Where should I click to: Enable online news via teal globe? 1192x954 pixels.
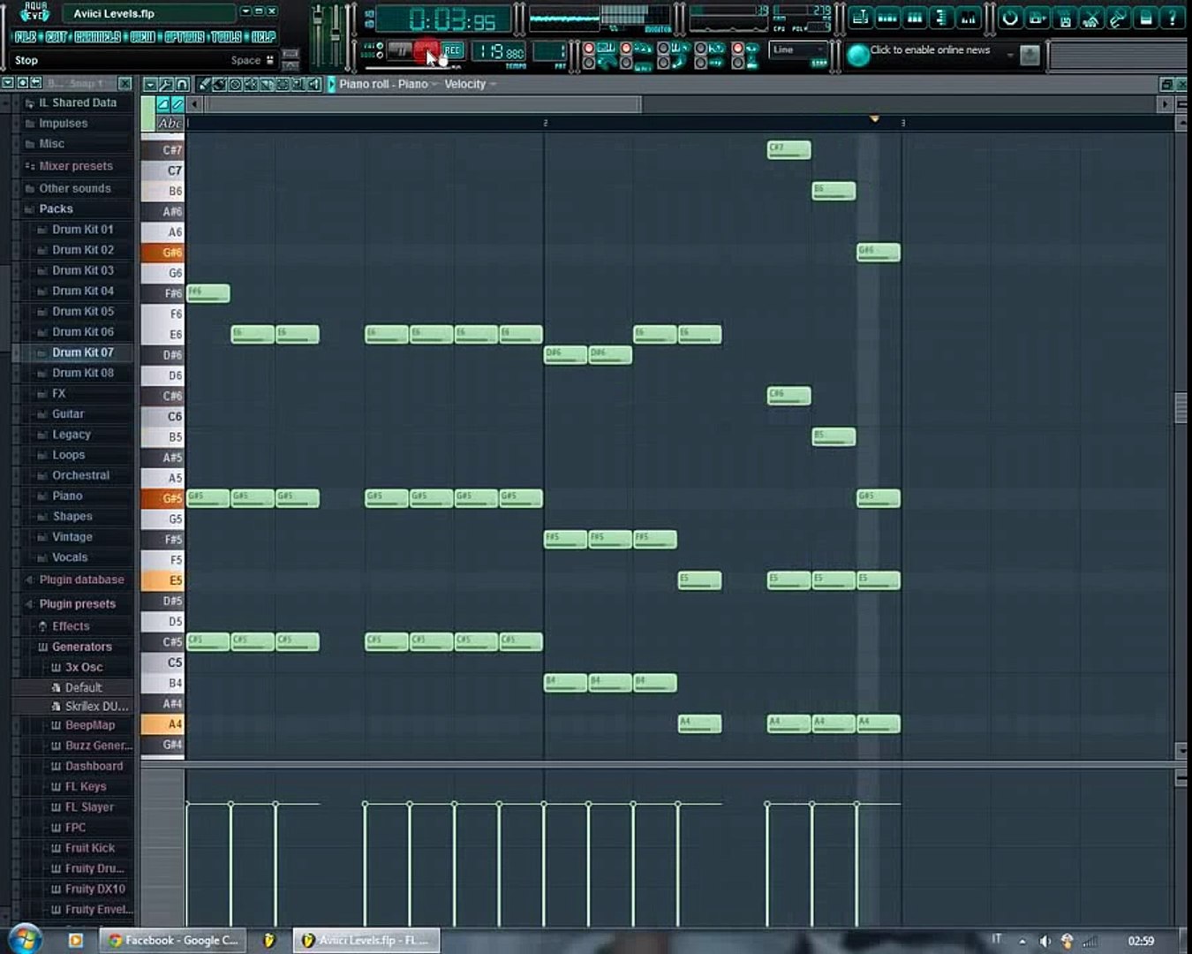857,55
